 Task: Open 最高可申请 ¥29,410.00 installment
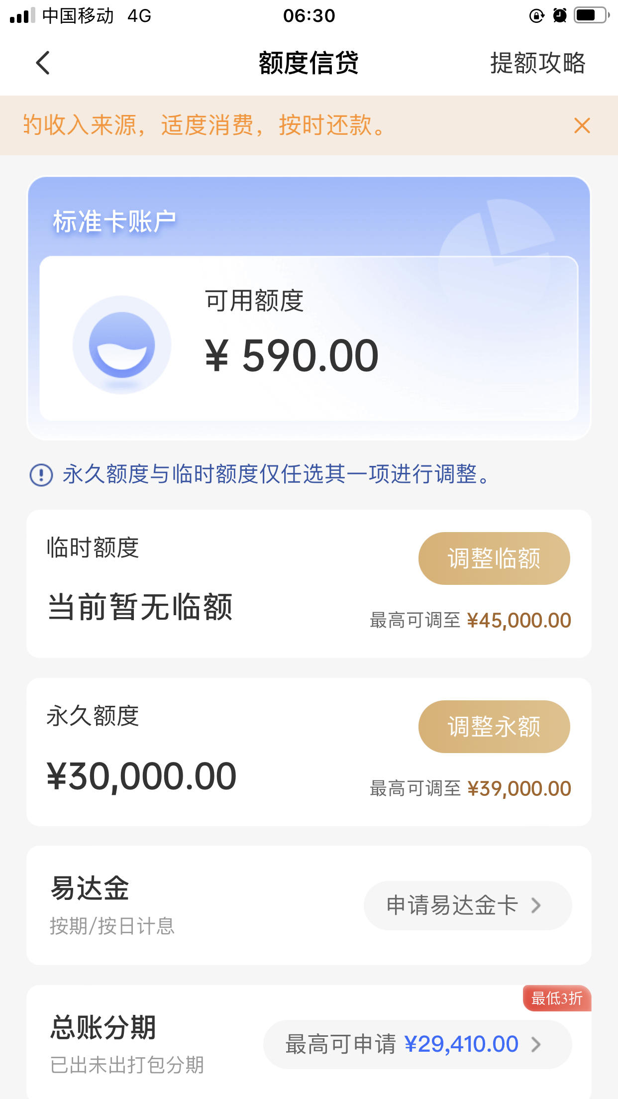417,1044
